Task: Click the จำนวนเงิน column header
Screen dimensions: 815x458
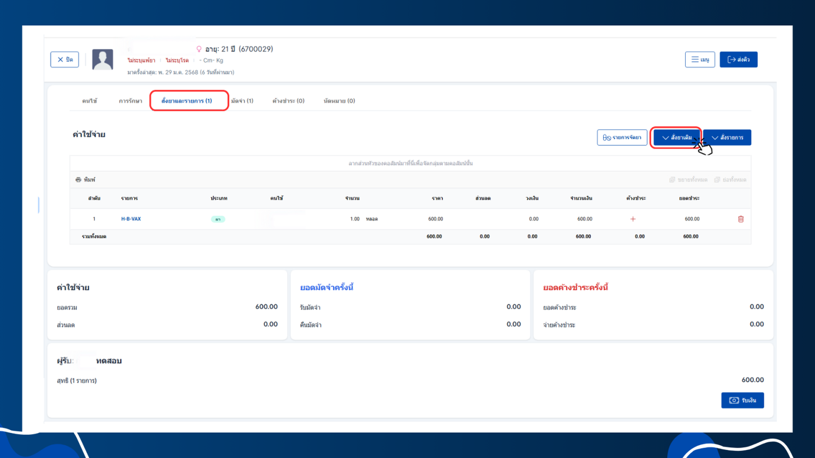Action: tap(581, 198)
